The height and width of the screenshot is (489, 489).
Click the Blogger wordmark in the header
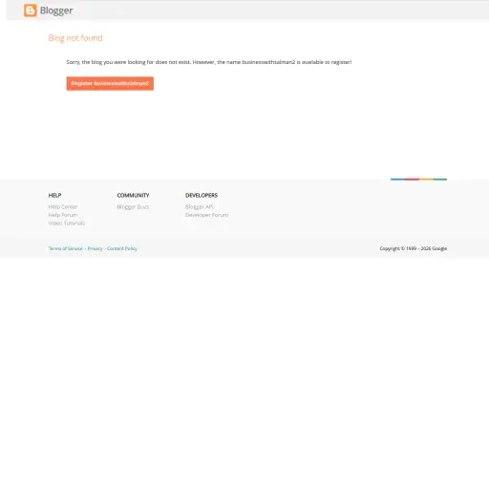[56, 11]
